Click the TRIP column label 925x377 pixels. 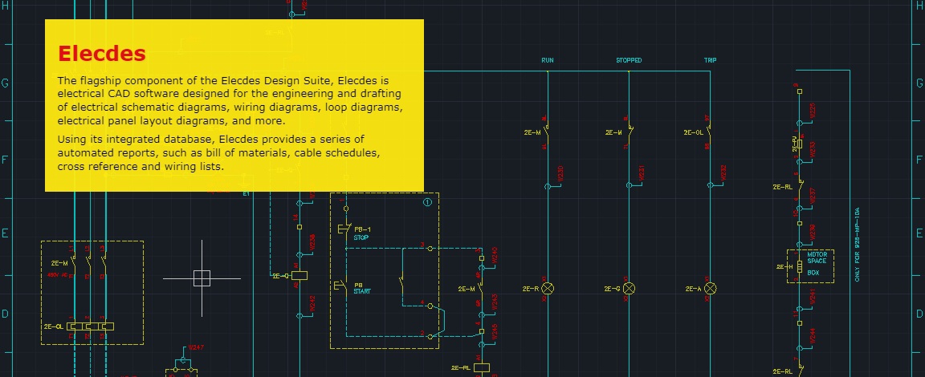pyautogui.click(x=711, y=60)
